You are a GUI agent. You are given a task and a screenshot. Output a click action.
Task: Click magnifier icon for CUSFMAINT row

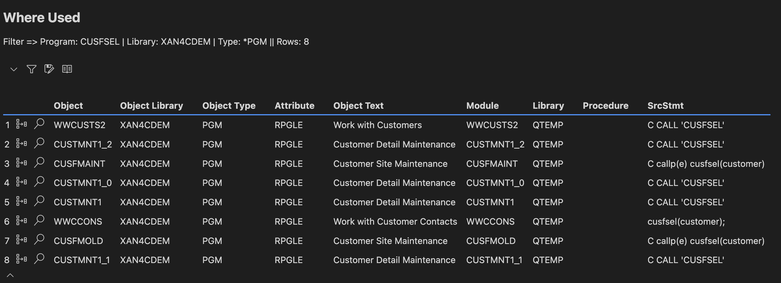tap(39, 163)
